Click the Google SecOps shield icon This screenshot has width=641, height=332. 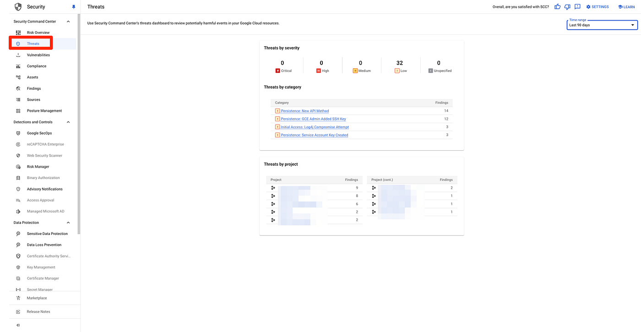pyautogui.click(x=18, y=133)
